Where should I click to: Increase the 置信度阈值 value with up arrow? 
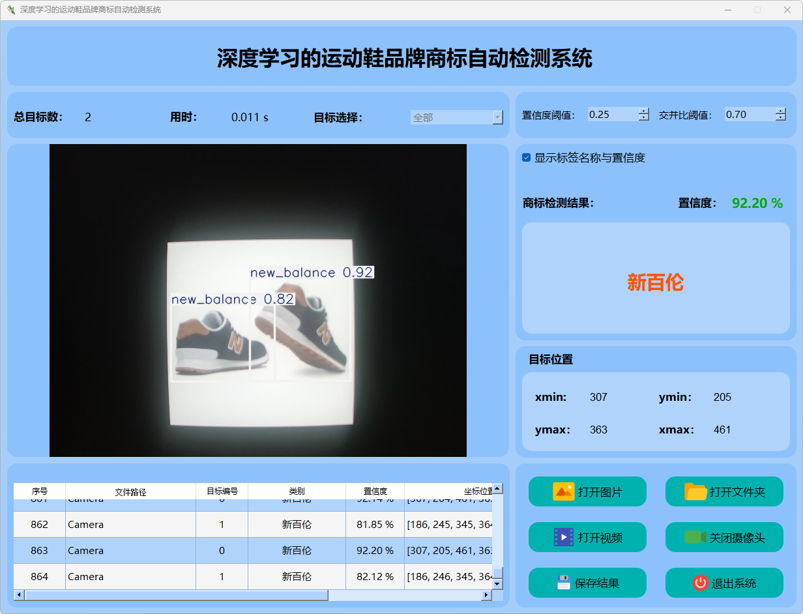pyautogui.click(x=644, y=111)
